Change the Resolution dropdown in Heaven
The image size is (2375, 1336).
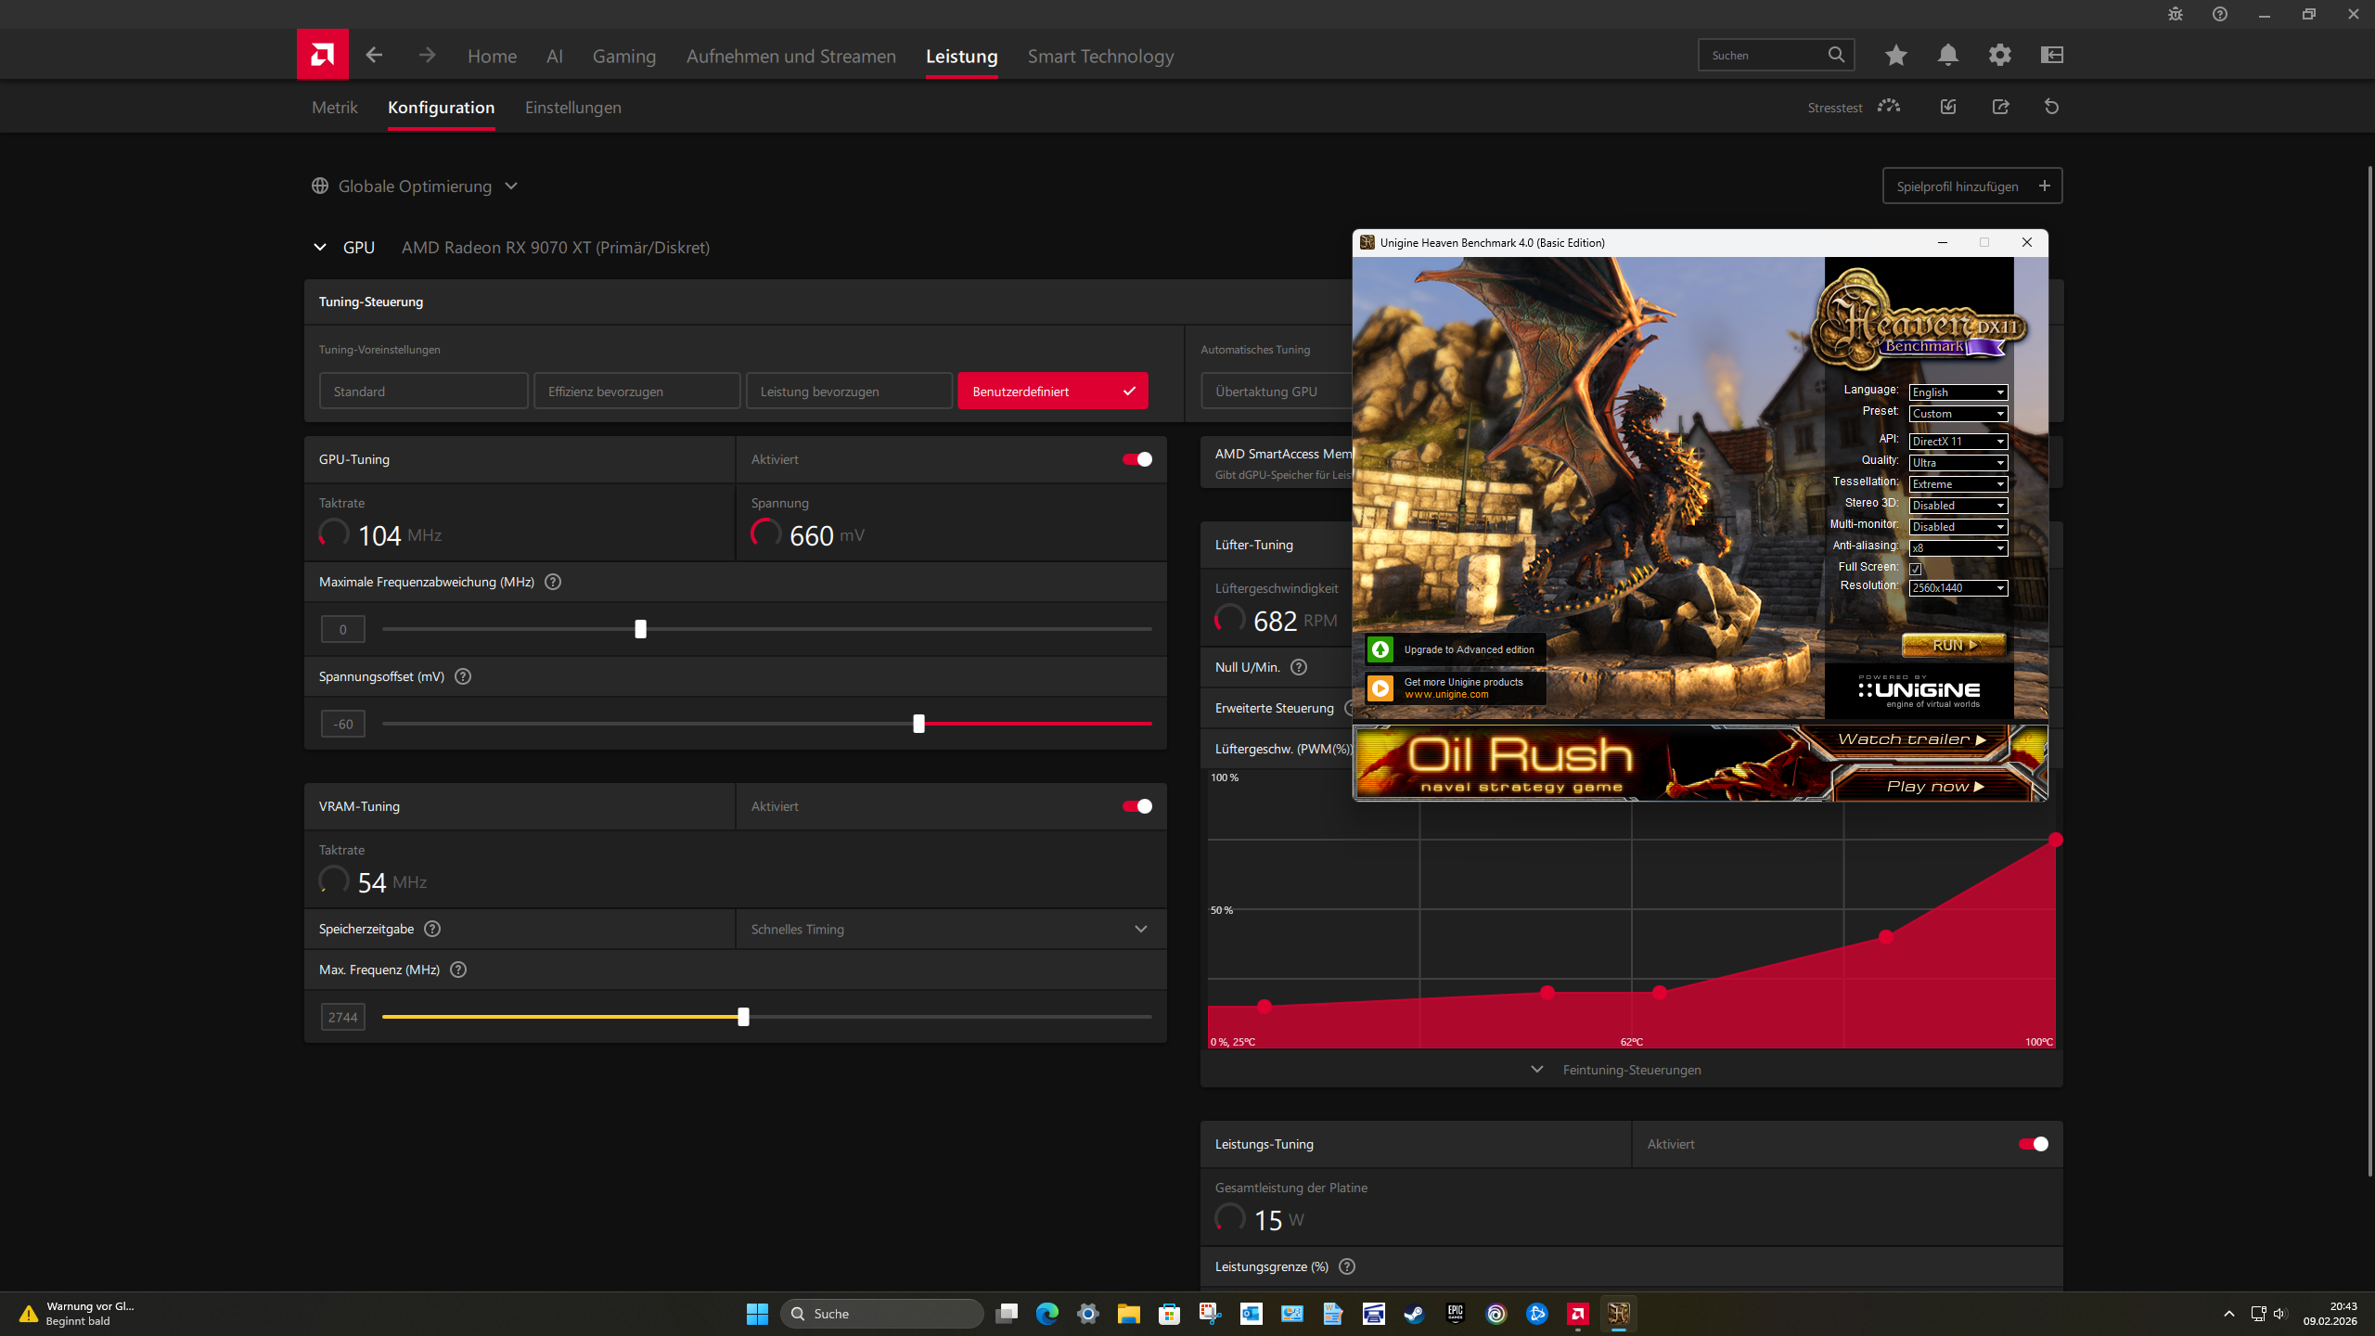(1958, 587)
